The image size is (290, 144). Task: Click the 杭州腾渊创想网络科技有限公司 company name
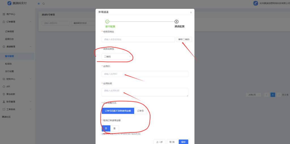coord(275,3)
